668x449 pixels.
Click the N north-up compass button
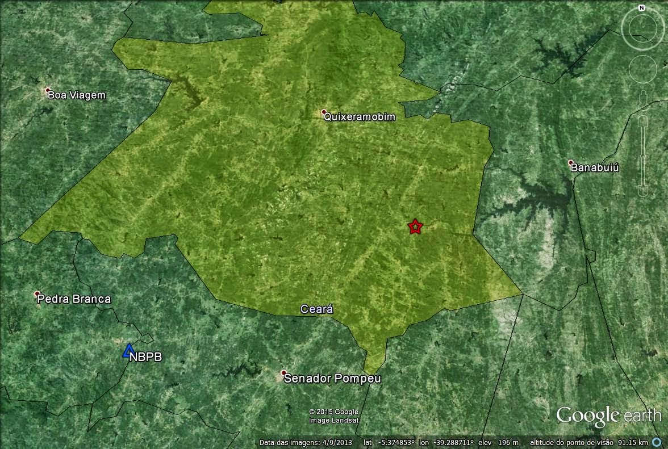pyautogui.click(x=641, y=8)
